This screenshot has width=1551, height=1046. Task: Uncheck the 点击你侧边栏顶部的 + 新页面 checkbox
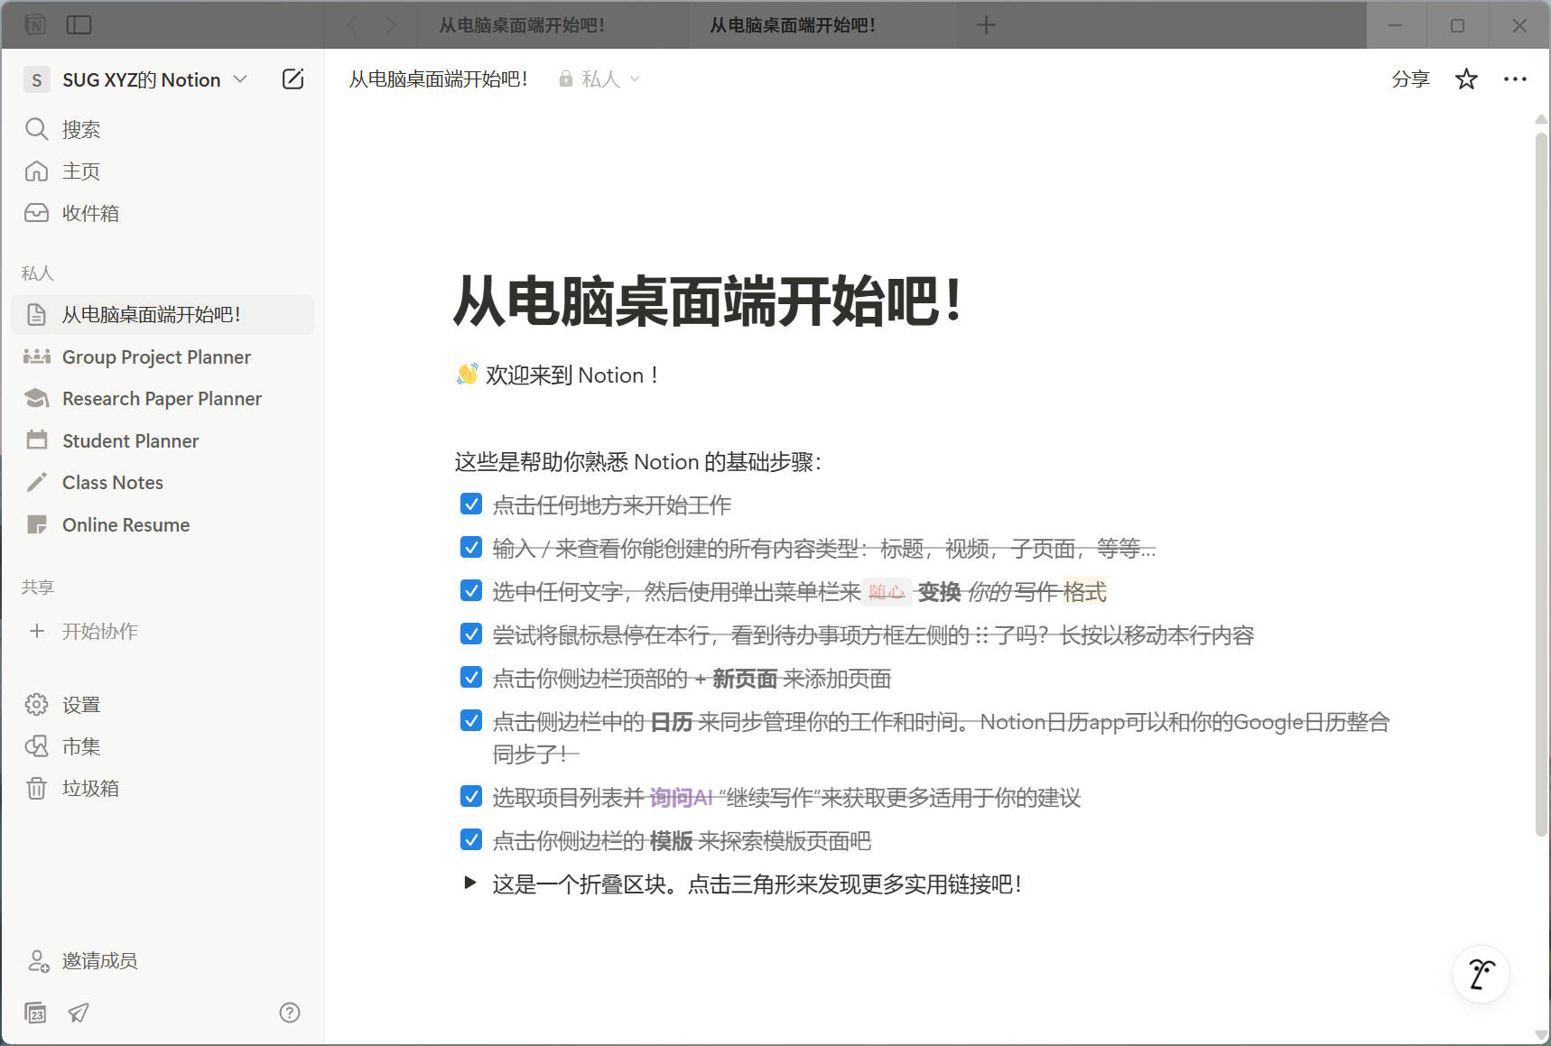pos(471,677)
